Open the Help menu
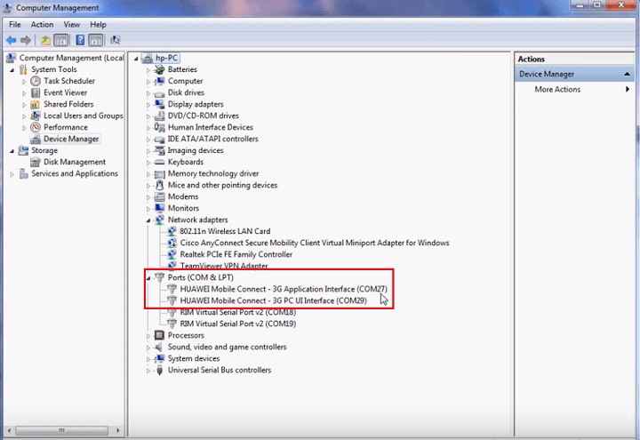Viewport: 640px width, 440px height. [x=98, y=25]
